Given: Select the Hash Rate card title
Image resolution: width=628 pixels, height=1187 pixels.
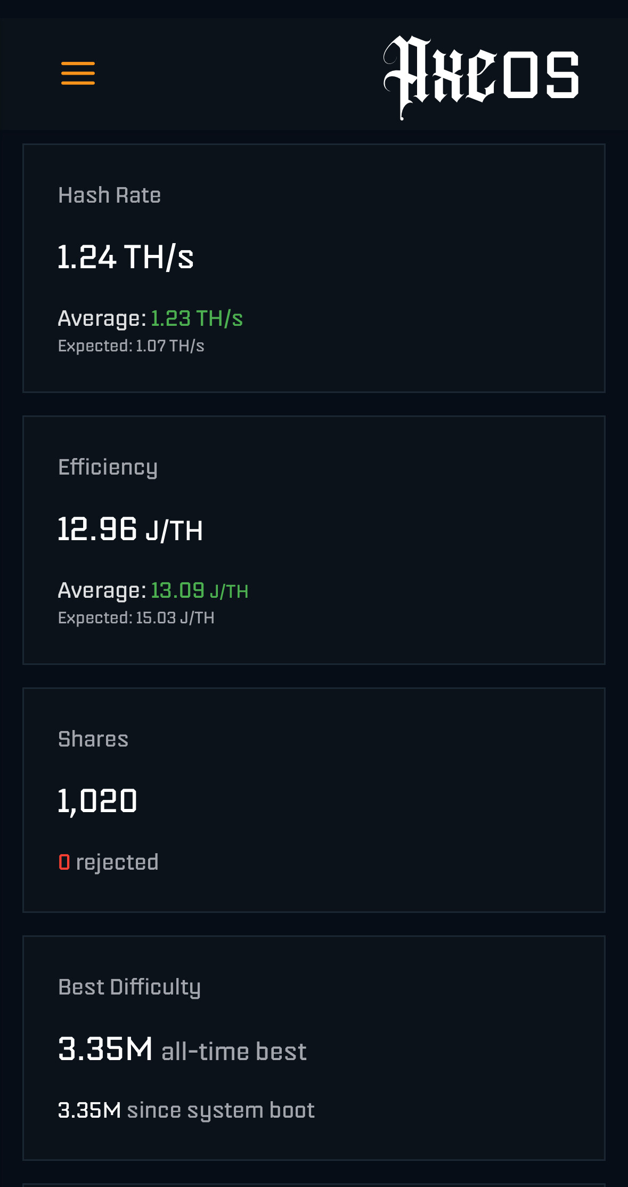Looking at the screenshot, I should pyautogui.click(x=109, y=195).
